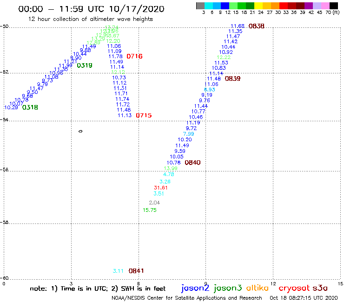Click the yellow swatch in the wave height scale
This screenshot has width=344, height=302.
click(x=258, y=6)
